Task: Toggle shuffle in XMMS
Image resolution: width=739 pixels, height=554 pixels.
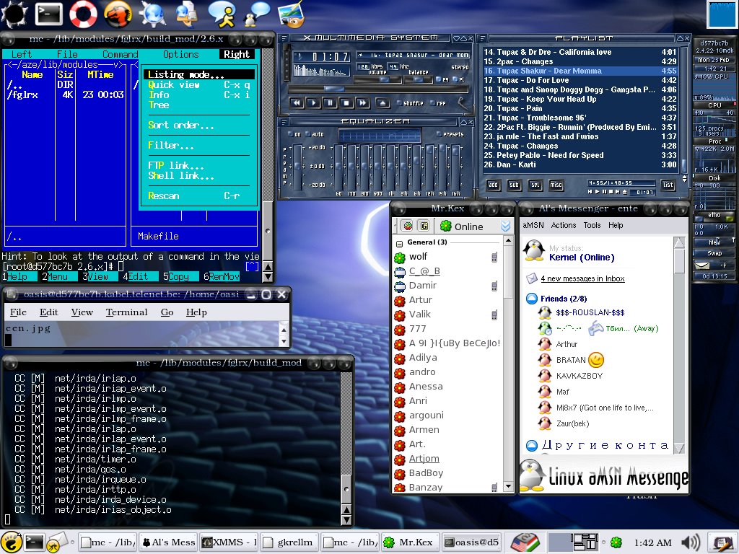Action: pos(410,103)
